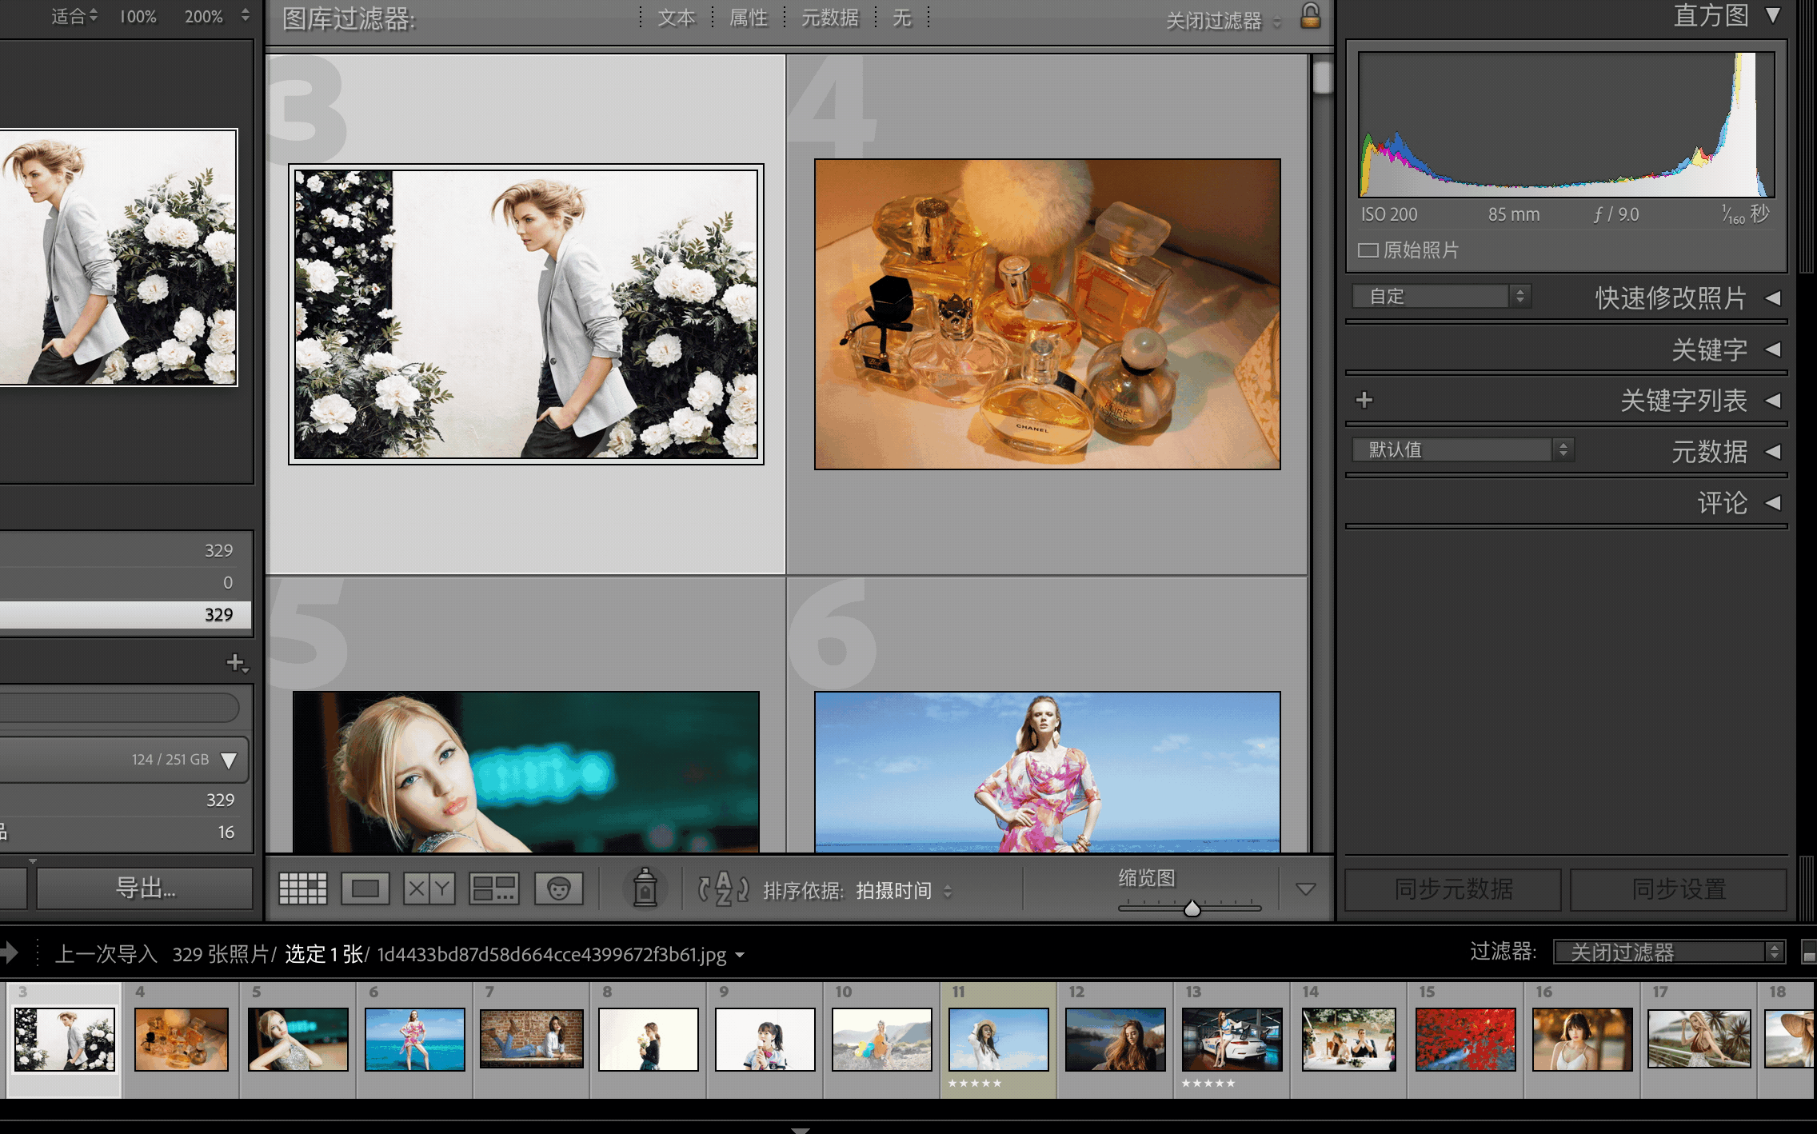
Task: Select filmstrip thumbnail 8
Action: (x=648, y=1039)
